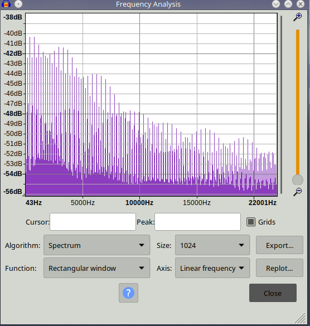Open the Axis dropdown showing Linear frequency

coord(212,268)
